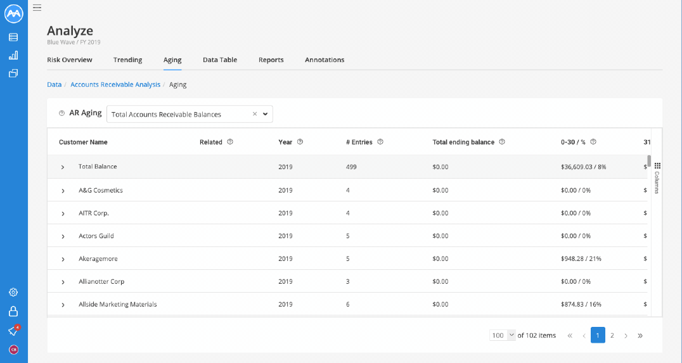Open the AR Aging dropdown arrow
The image size is (682, 363).
coord(265,114)
